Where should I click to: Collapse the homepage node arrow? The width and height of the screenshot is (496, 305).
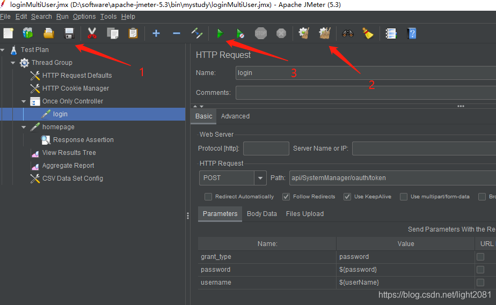point(24,127)
